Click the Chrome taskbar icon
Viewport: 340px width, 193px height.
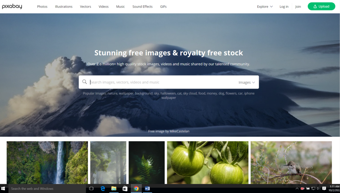[x=136, y=188]
